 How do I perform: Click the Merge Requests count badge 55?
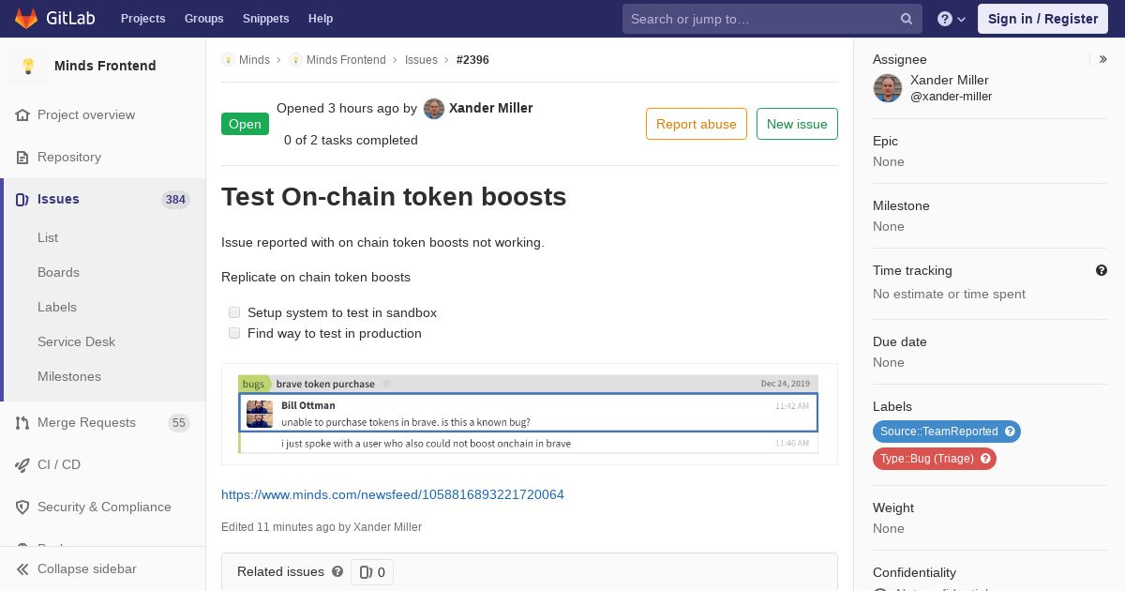(x=179, y=423)
